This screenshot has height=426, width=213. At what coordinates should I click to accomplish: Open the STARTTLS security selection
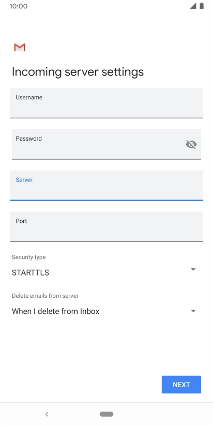tap(31, 272)
